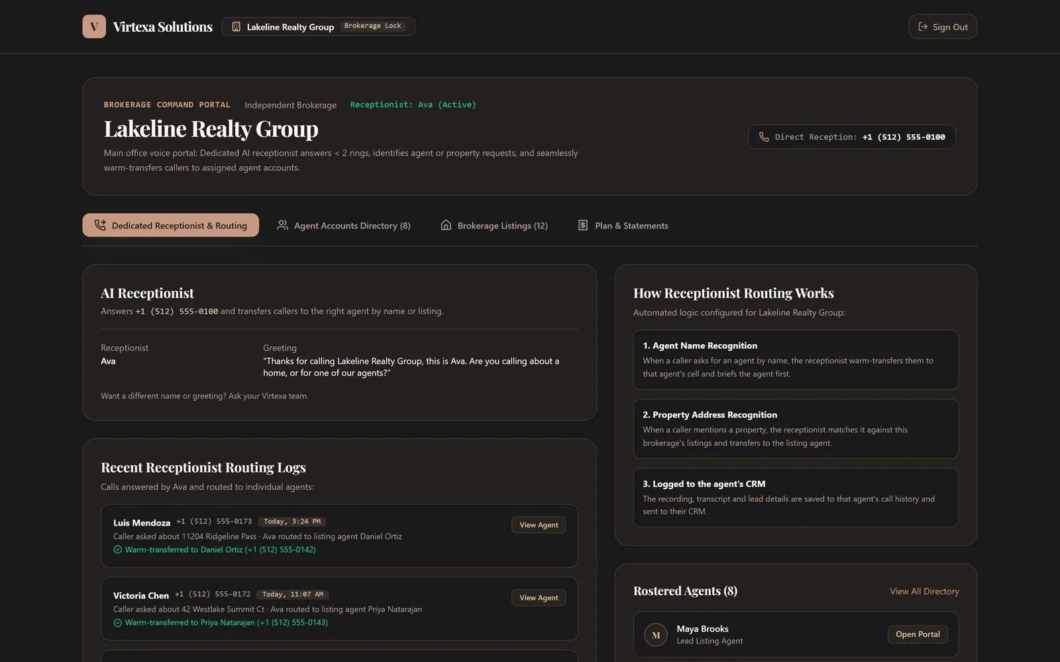Screen dimensions: 1060x662
Task: Click Luis Mendoza's number +1 (512) 555-0173
Action: pos(214,522)
